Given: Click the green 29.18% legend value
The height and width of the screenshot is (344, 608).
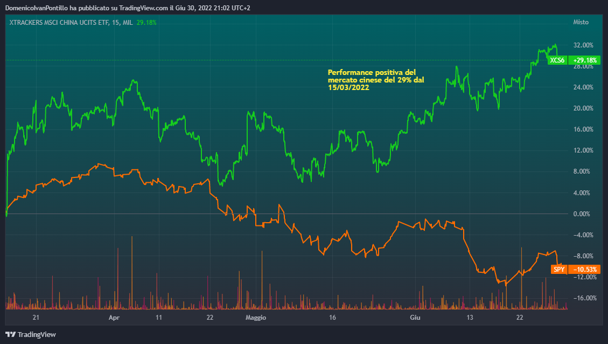Looking at the screenshot, I should click(x=146, y=23).
